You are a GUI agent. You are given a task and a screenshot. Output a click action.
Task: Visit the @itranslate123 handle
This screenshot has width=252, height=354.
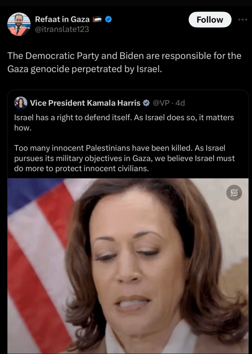click(62, 29)
